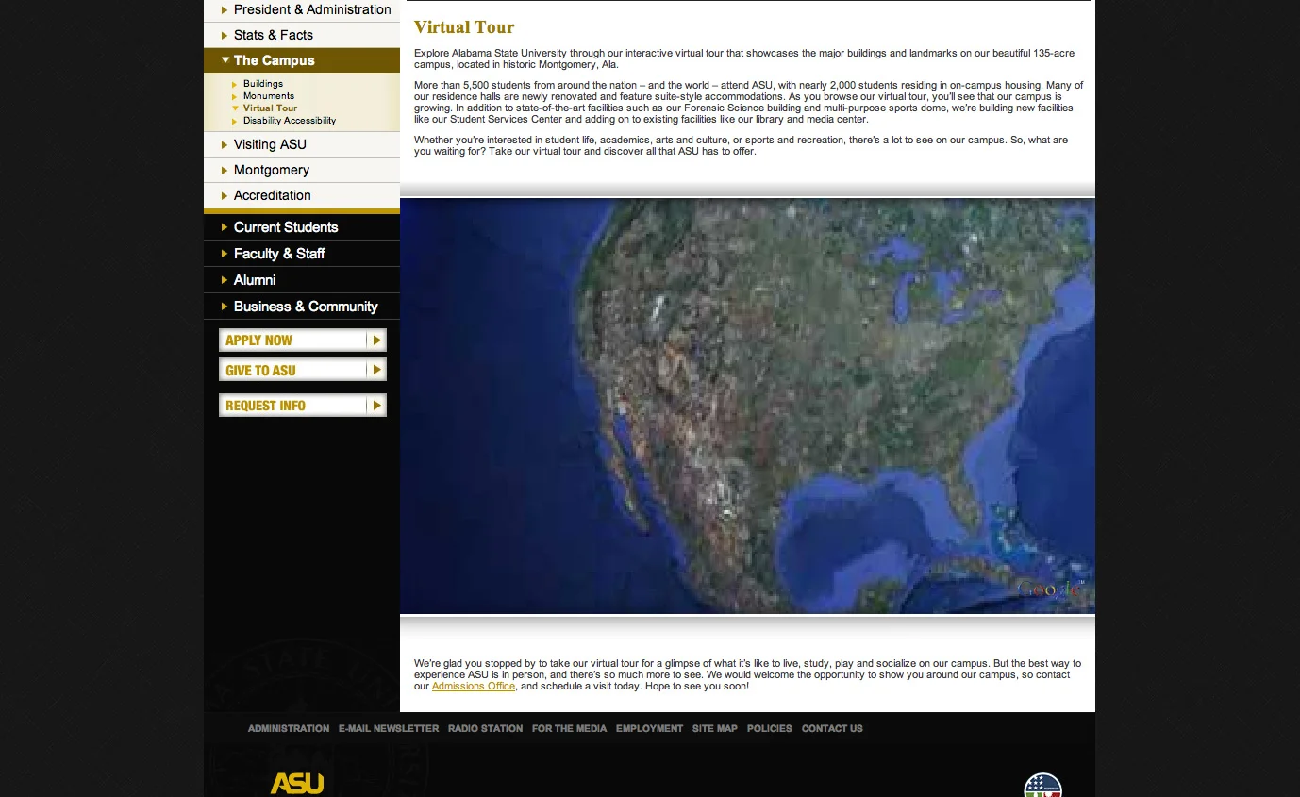The height and width of the screenshot is (797, 1300).
Task: Select Virtual Tour in the sidebar submenu
Action: click(x=270, y=108)
